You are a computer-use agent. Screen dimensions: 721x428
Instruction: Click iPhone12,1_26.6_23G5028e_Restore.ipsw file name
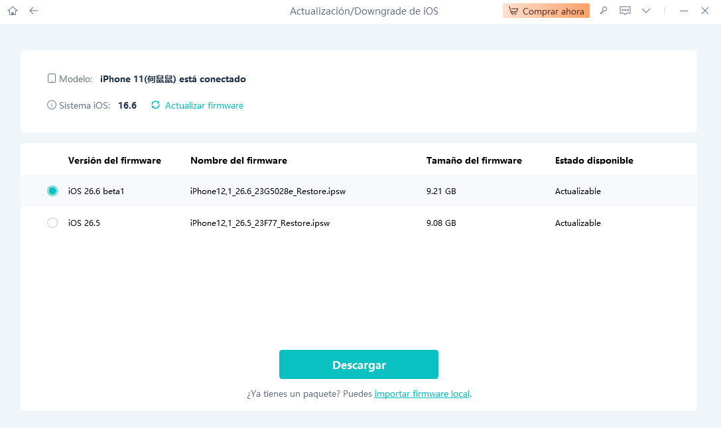point(268,191)
